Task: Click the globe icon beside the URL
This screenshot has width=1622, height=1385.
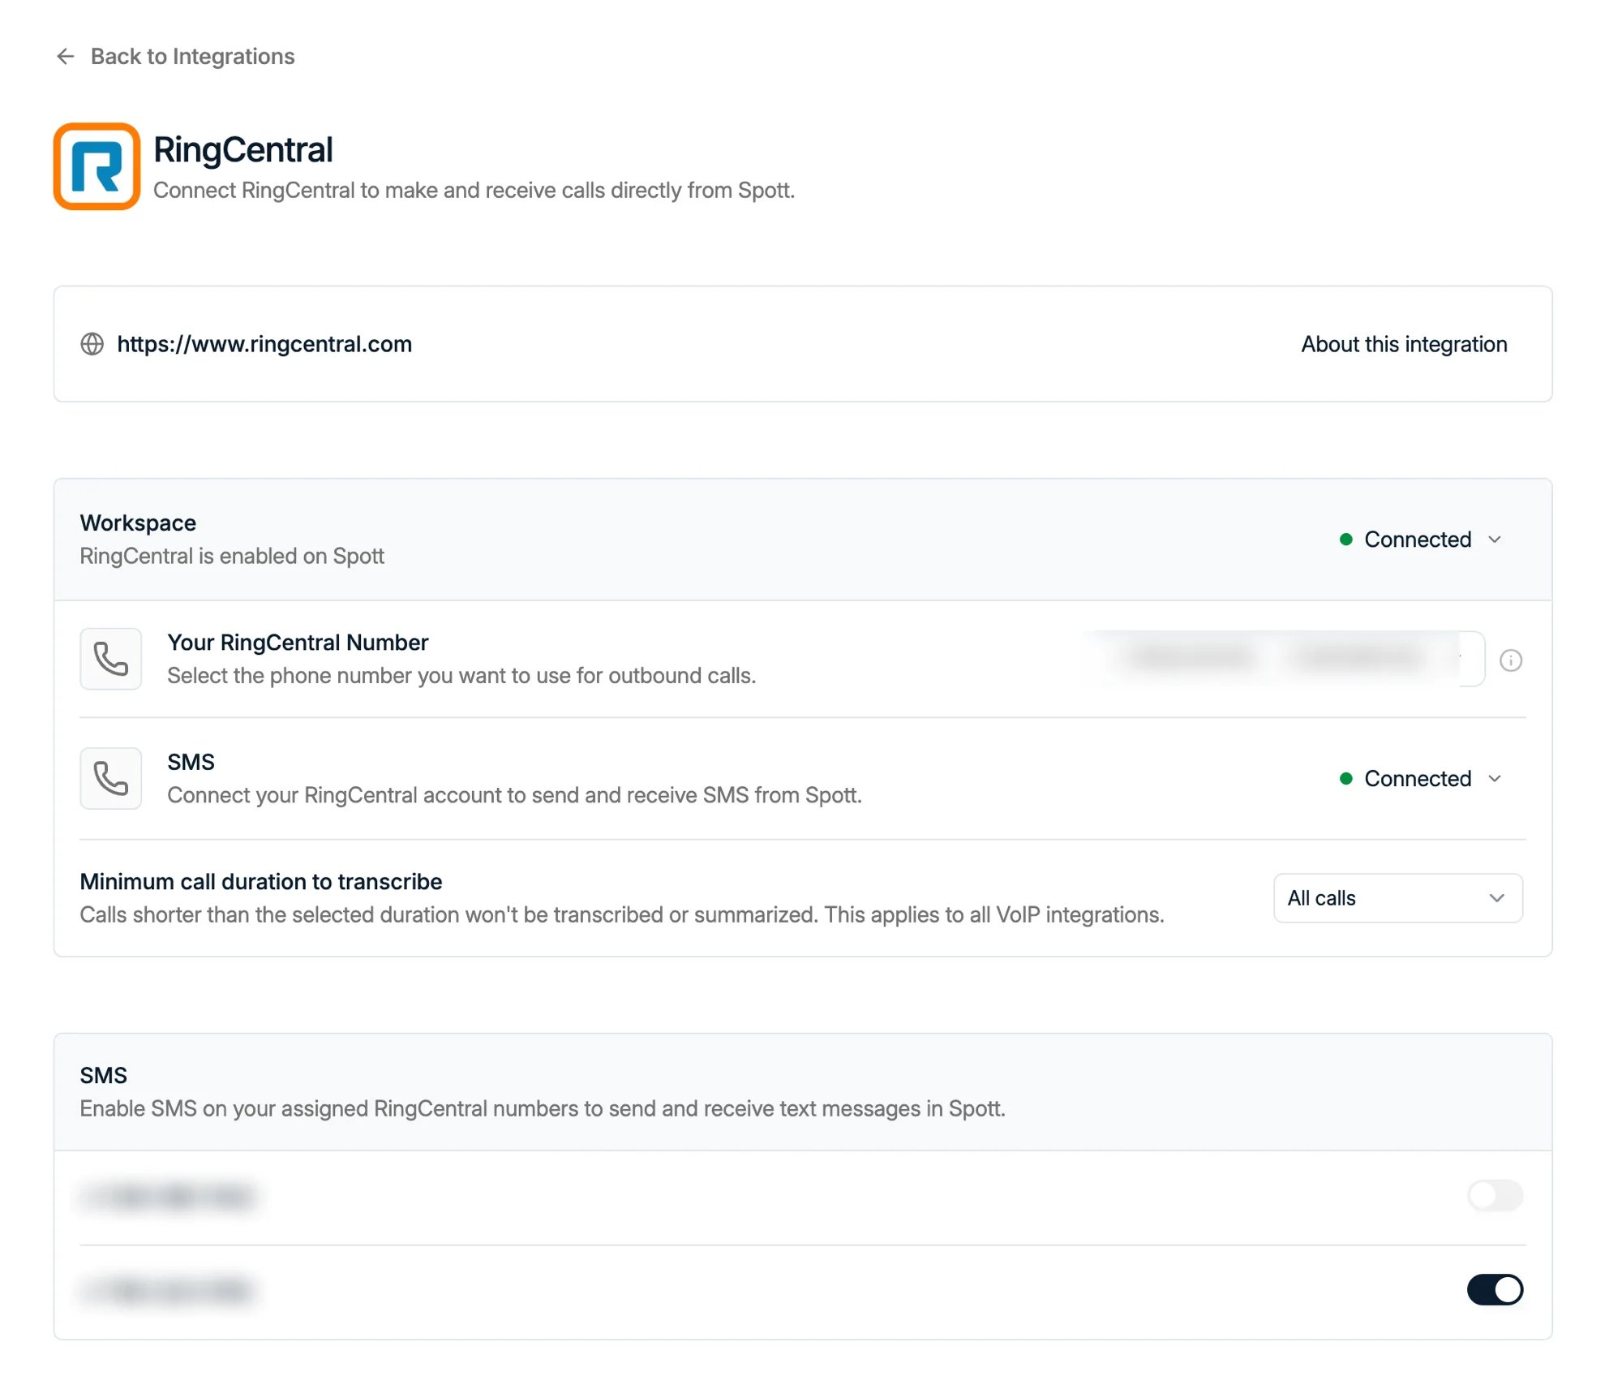Action: click(x=92, y=344)
